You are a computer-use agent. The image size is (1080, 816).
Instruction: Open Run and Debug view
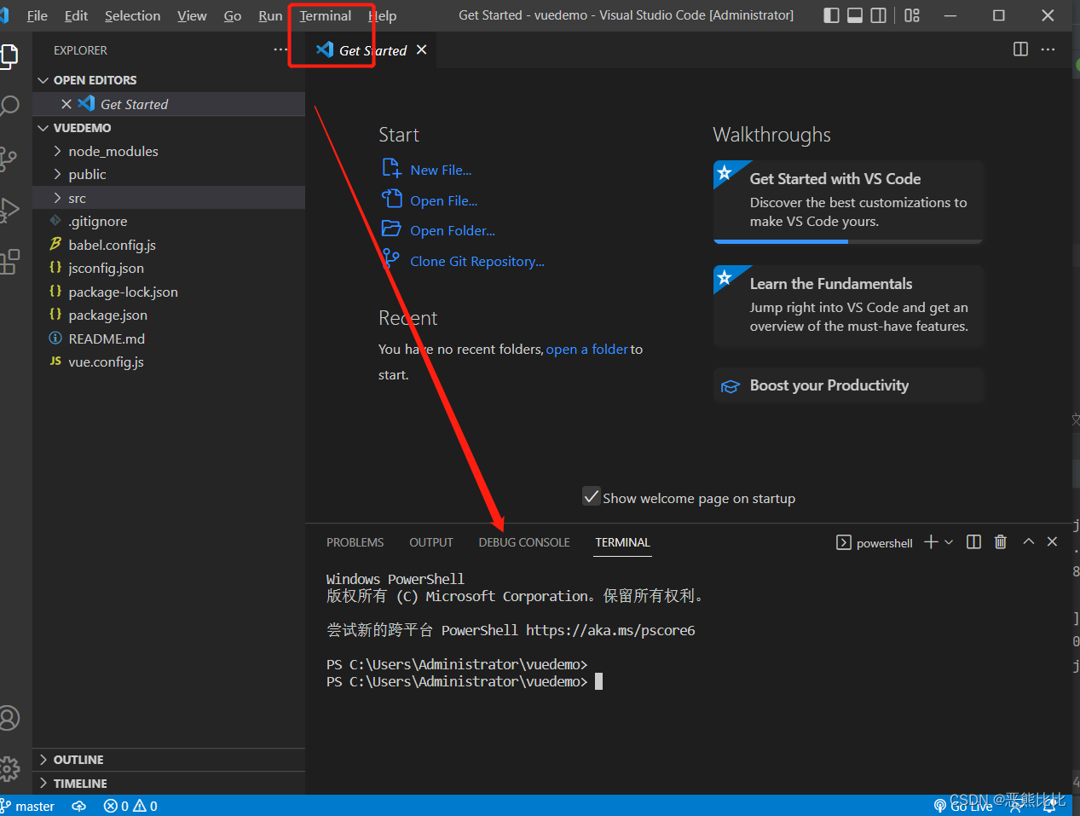[9, 210]
